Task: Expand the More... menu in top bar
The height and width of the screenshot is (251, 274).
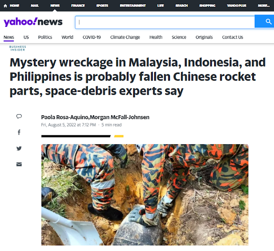Action: pyautogui.click(x=264, y=6)
